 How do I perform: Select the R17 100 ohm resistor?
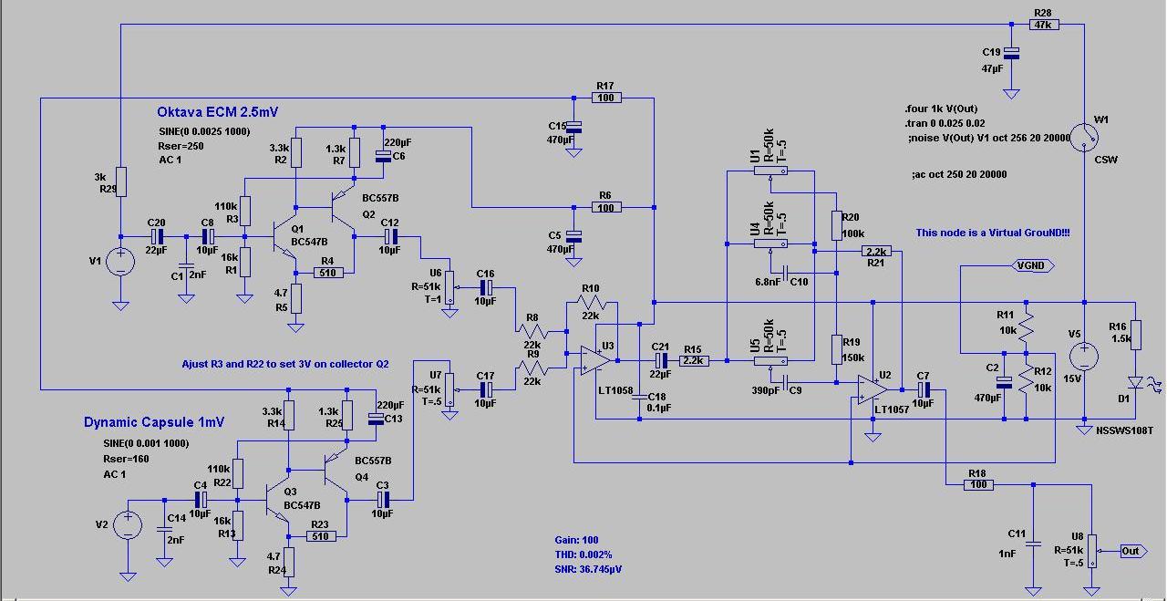click(606, 98)
